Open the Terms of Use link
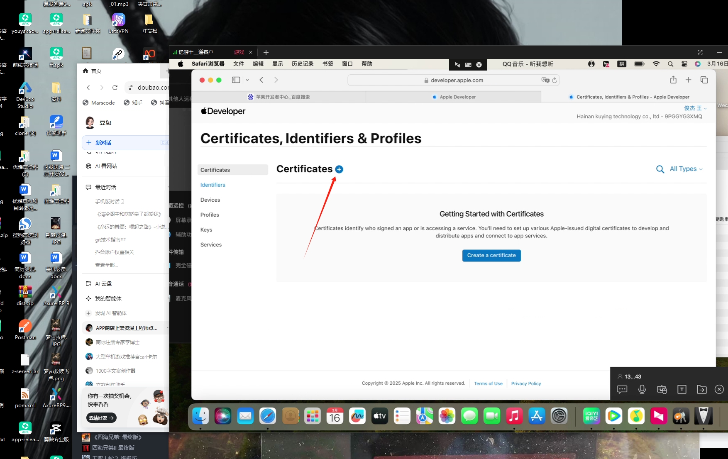This screenshot has height=459, width=728. tap(488, 383)
